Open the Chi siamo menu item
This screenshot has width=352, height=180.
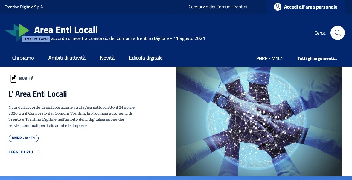tap(23, 58)
